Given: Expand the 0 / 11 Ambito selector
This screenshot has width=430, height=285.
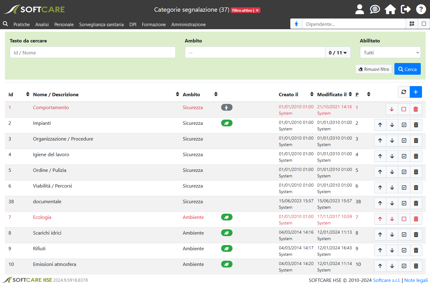Looking at the screenshot, I should (x=338, y=52).
